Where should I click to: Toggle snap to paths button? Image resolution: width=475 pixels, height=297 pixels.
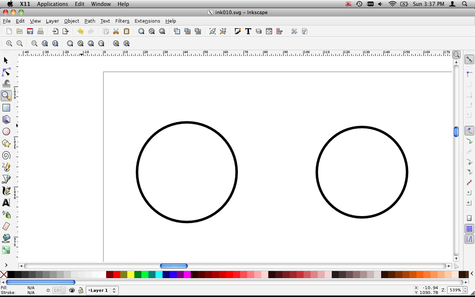click(x=469, y=141)
